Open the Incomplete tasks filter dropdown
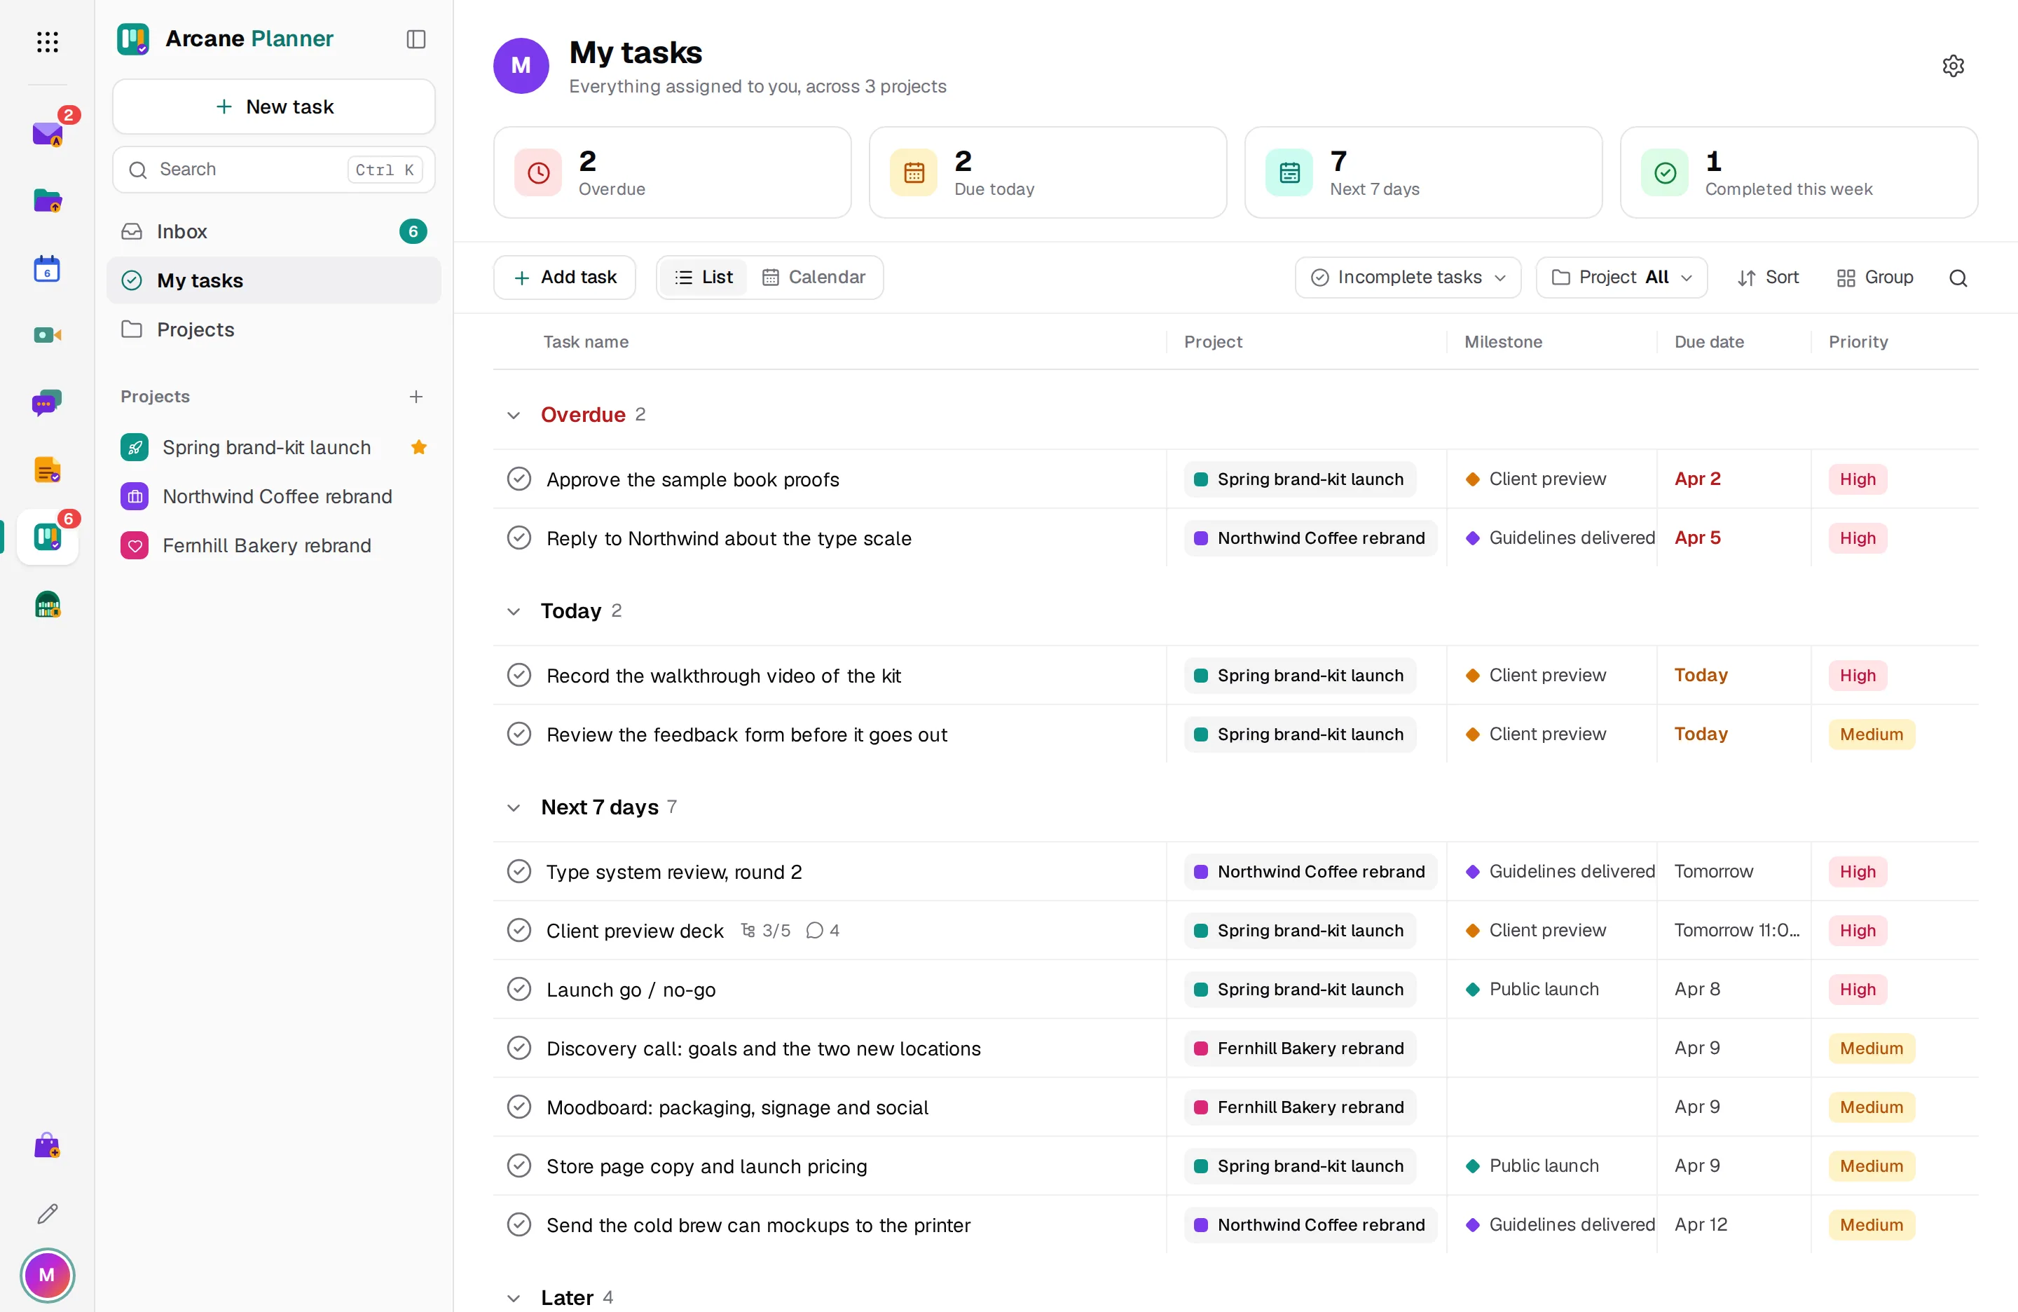Image resolution: width=2018 pixels, height=1312 pixels. tap(1408, 278)
